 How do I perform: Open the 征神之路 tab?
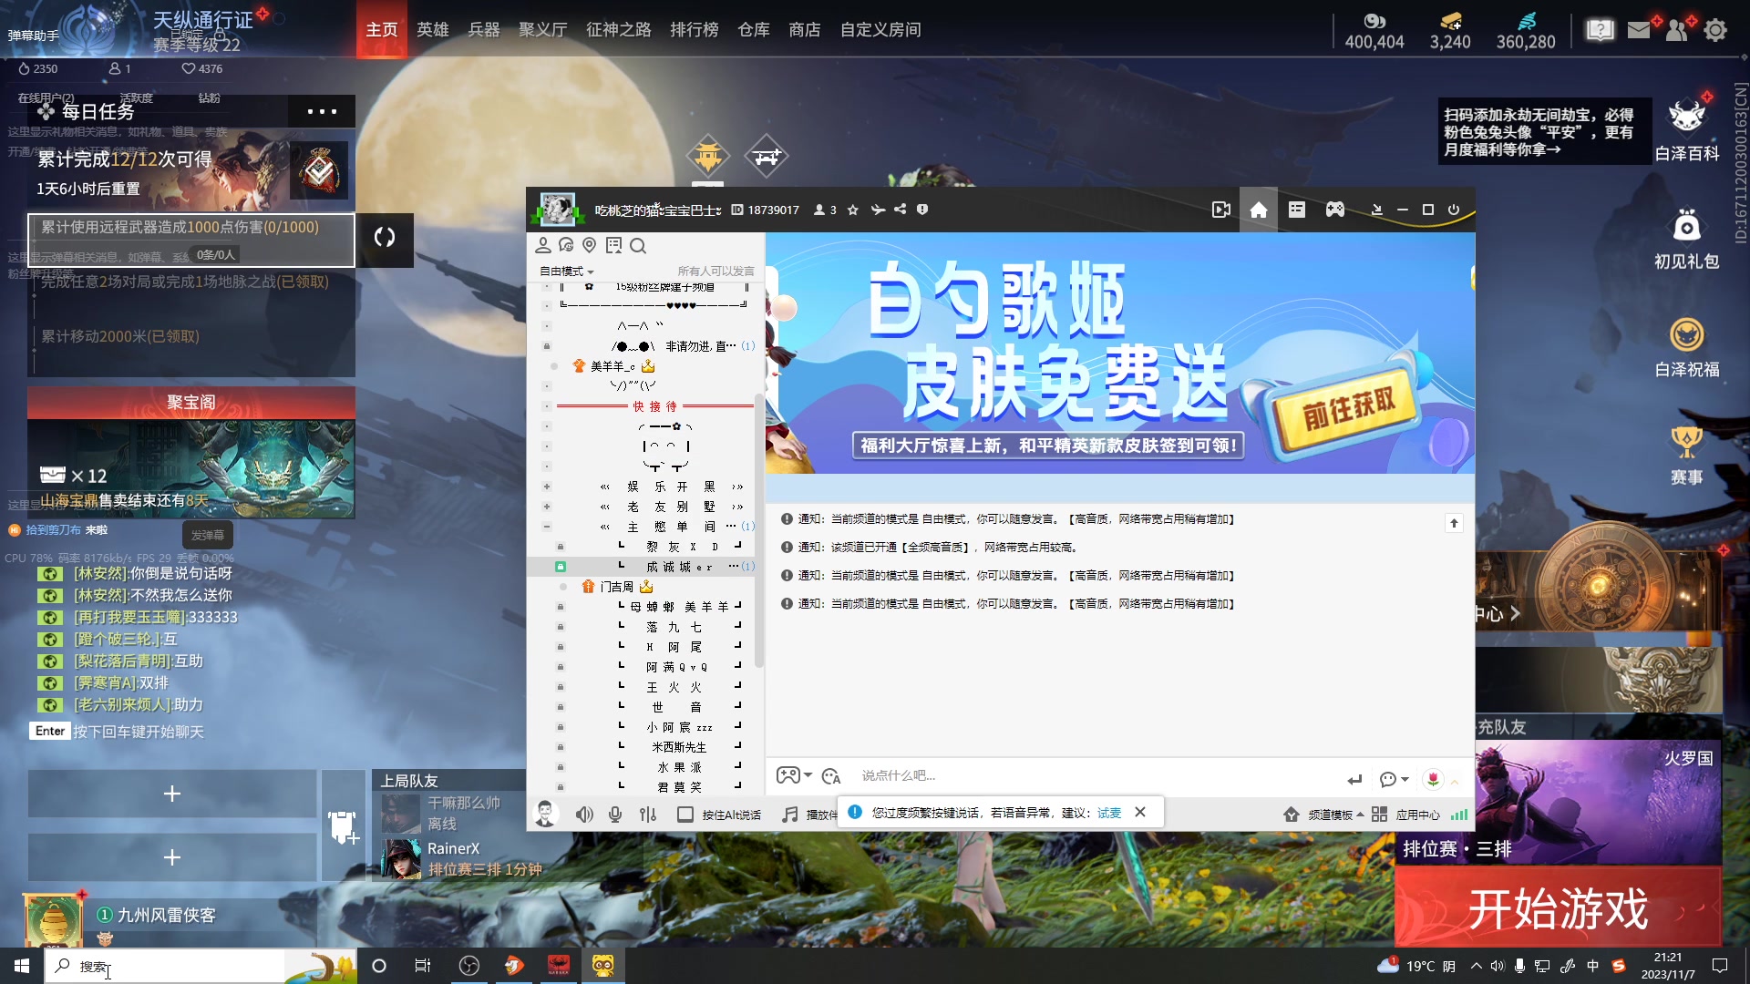click(x=619, y=30)
